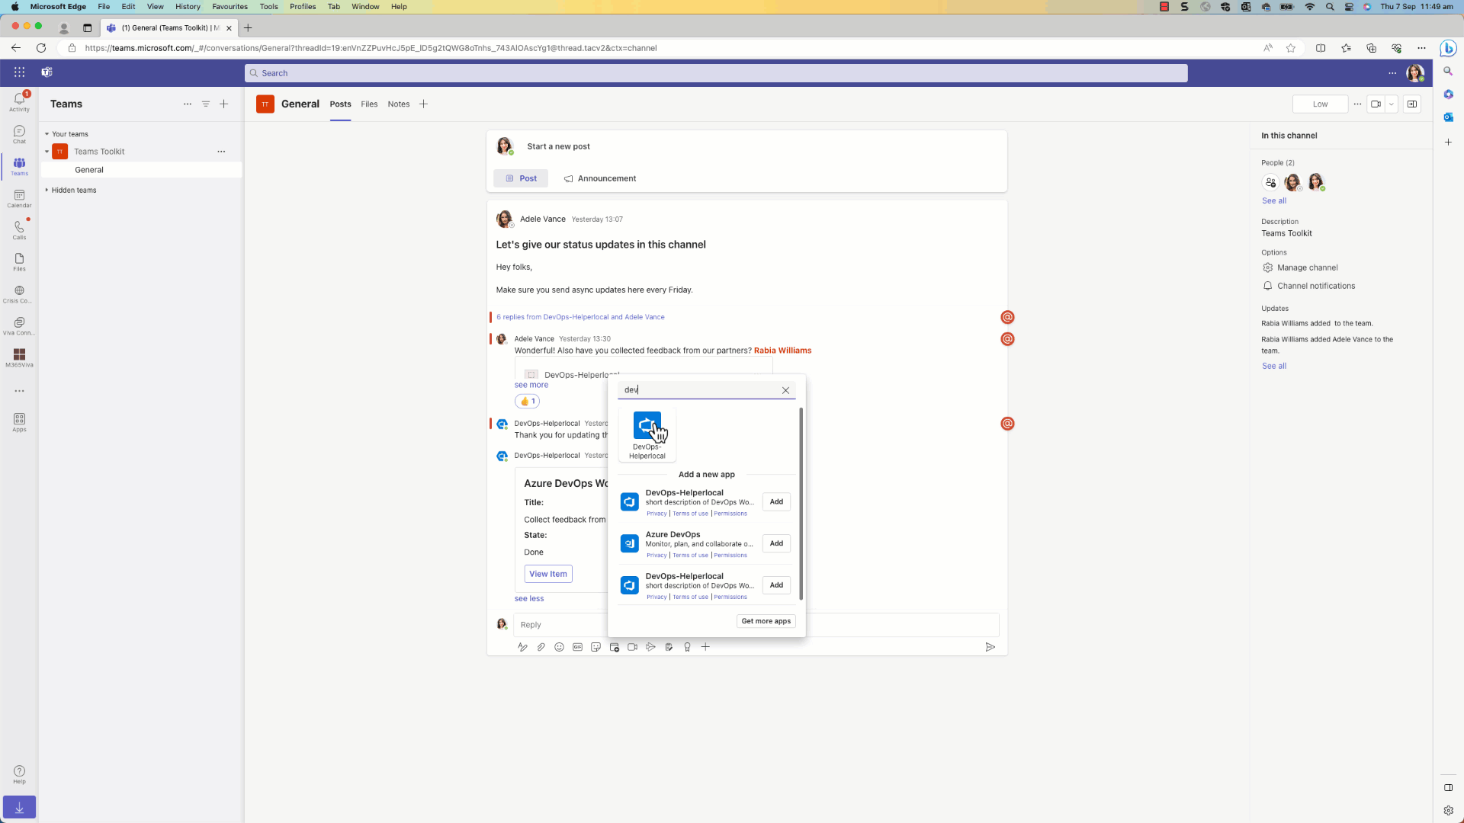Image resolution: width=1464 pixels, height=823 pixels.
Task: Collapse card with see less link
Action: 528,599
